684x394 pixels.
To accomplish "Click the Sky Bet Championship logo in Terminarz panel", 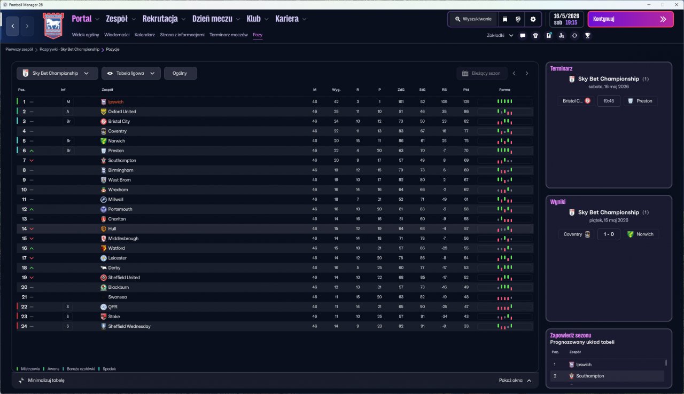I will pos(572,79).
